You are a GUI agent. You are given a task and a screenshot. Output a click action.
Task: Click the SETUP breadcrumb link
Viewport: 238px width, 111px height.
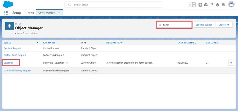click(x=18, y=24)
